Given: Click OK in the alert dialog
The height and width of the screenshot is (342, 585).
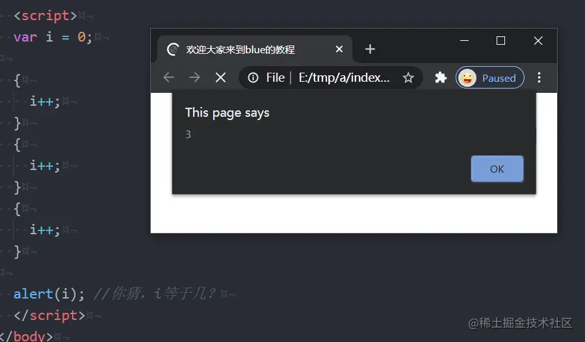Looking at the screenshot, I should 497,169.
